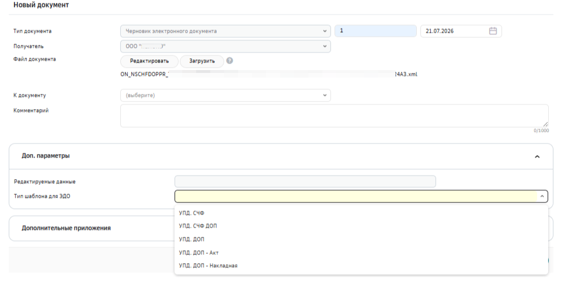Open the Тип документа dropdown

click(225, 31)
